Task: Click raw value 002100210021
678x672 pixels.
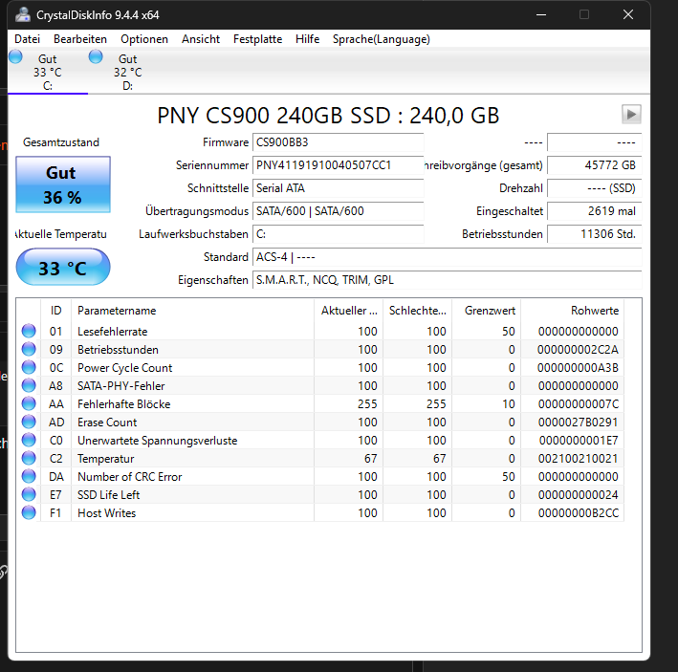Action: point(579,459)
